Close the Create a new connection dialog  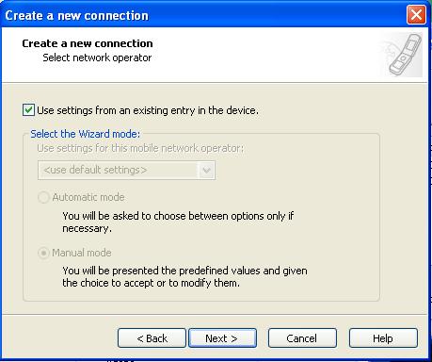416,15
